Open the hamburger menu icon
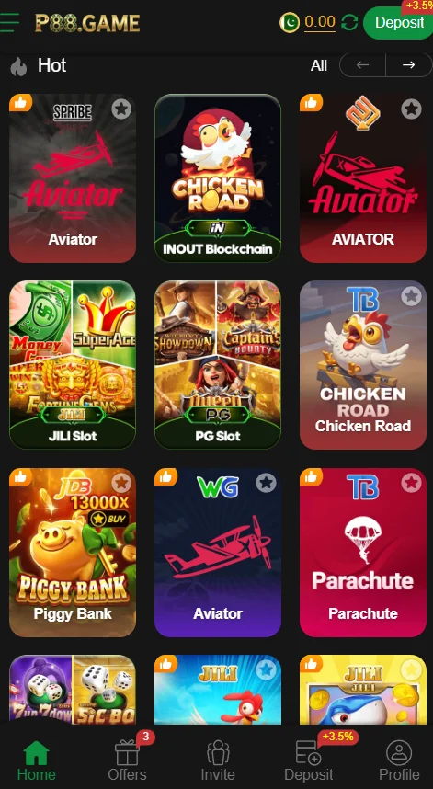The height and width of the screenshot is (789, 433). (x=9, y=23)
